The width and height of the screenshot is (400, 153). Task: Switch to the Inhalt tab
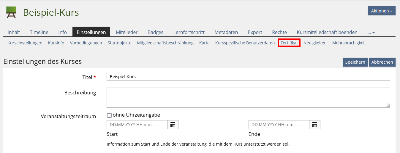coord(14,32)
